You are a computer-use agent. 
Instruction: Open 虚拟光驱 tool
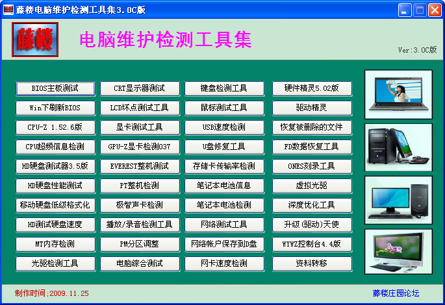pos(312,186)
